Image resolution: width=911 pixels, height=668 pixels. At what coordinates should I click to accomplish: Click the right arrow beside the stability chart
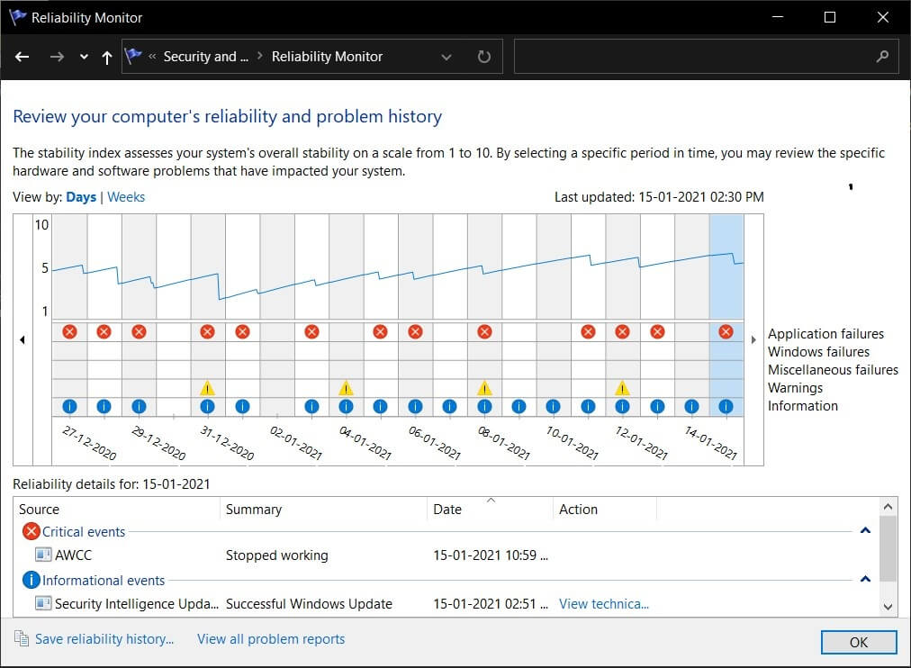[753, 339]
